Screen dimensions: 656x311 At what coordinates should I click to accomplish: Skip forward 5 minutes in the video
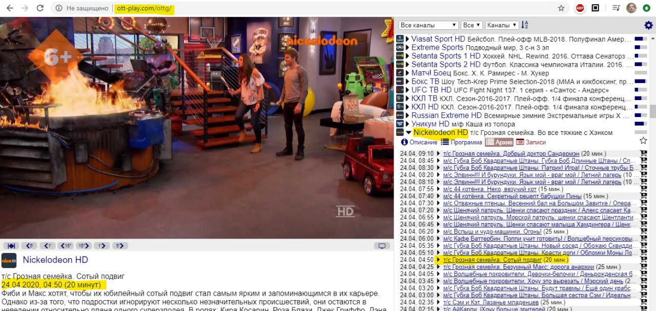tap(119, 246)
